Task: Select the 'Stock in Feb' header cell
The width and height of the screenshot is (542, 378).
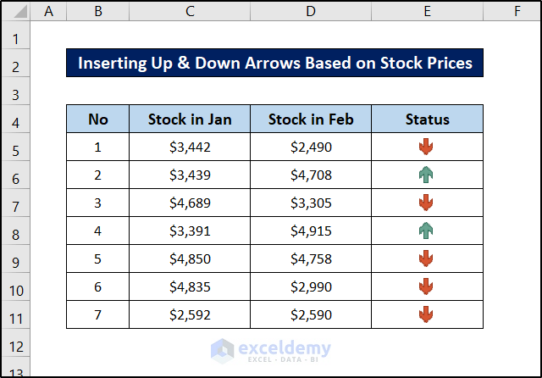Action: pos(311,120)
